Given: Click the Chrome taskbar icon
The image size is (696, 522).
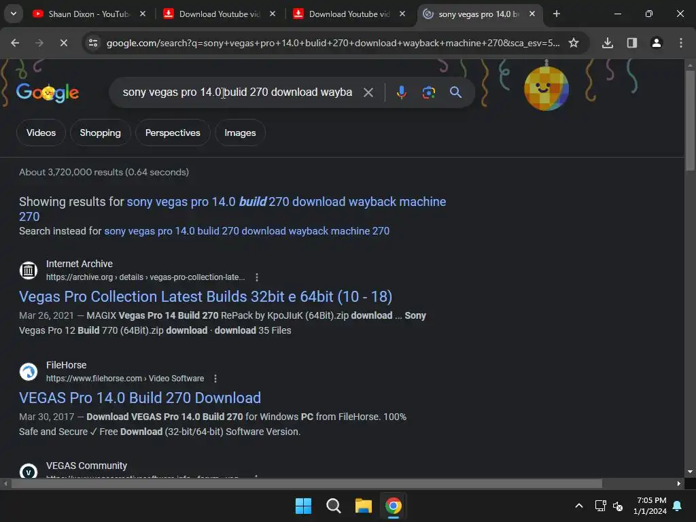Looking at the screenshot, I should (394, 506).
